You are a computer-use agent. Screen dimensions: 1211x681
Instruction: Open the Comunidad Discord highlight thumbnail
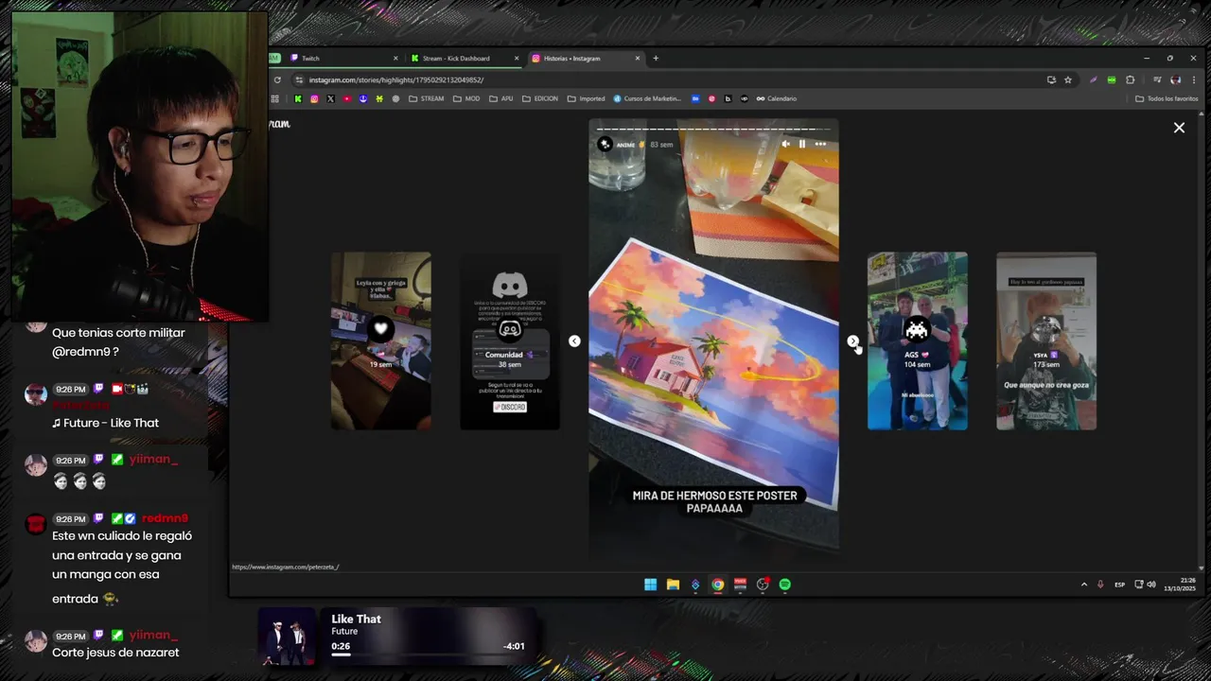tap(510, 340)
